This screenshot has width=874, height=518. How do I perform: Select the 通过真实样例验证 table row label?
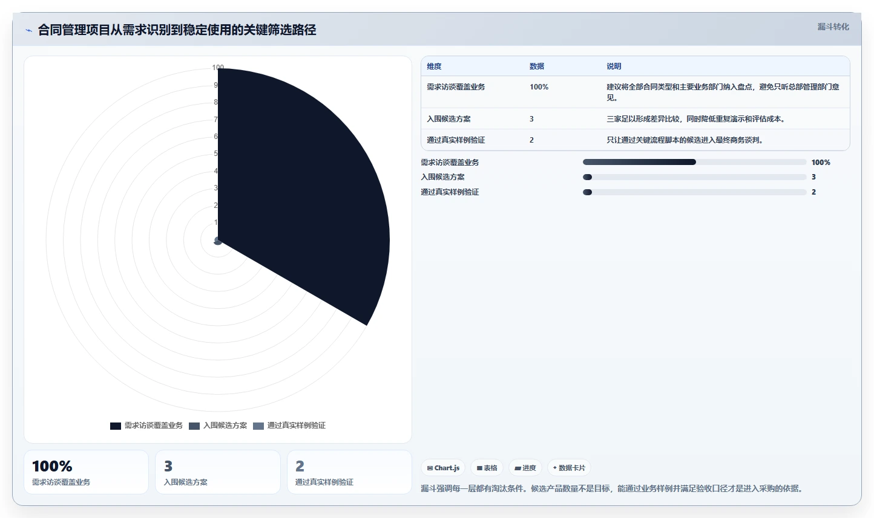tap(456, 140)
